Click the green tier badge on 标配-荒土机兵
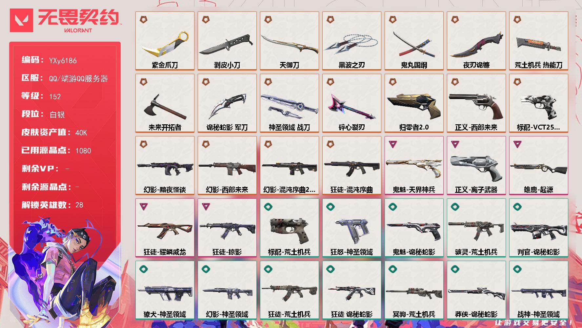582x328 pixels. pyautogui.click(x=268, y=207)
